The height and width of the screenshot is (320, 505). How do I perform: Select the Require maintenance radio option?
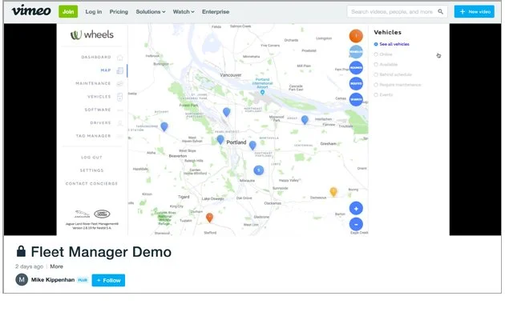[x=375, y=85]
